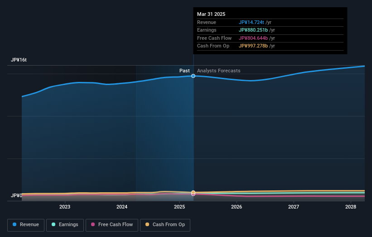Image resolution: width=372 pixels, height=237 pixels.
Task: Click the Mar 31 2025 tooltip date
Action: click(211, 14)
